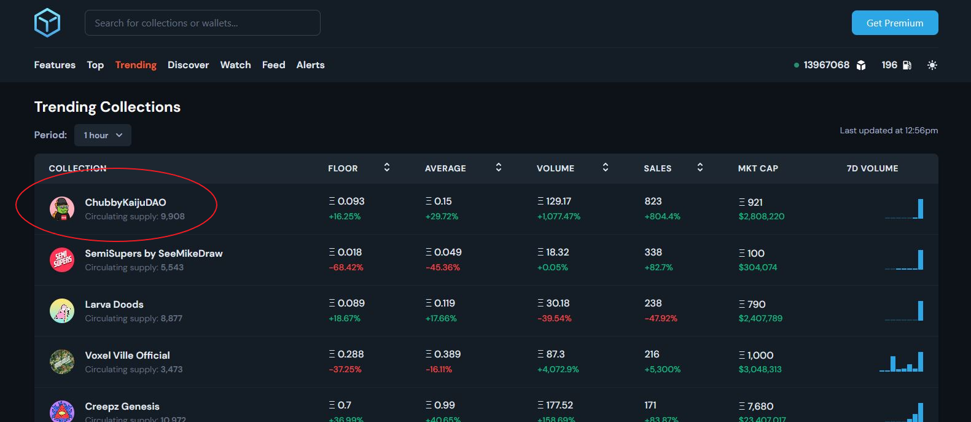The height and width of the screenshot is (422, 971).
Task: Open the Watch tab
Action: pos(235,65)
